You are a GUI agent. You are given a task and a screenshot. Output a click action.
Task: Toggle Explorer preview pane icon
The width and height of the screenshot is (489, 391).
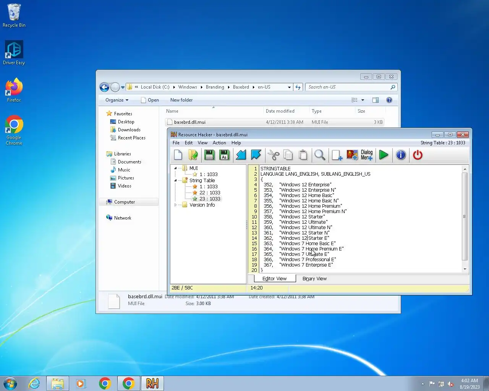click(x=376, y=100)
